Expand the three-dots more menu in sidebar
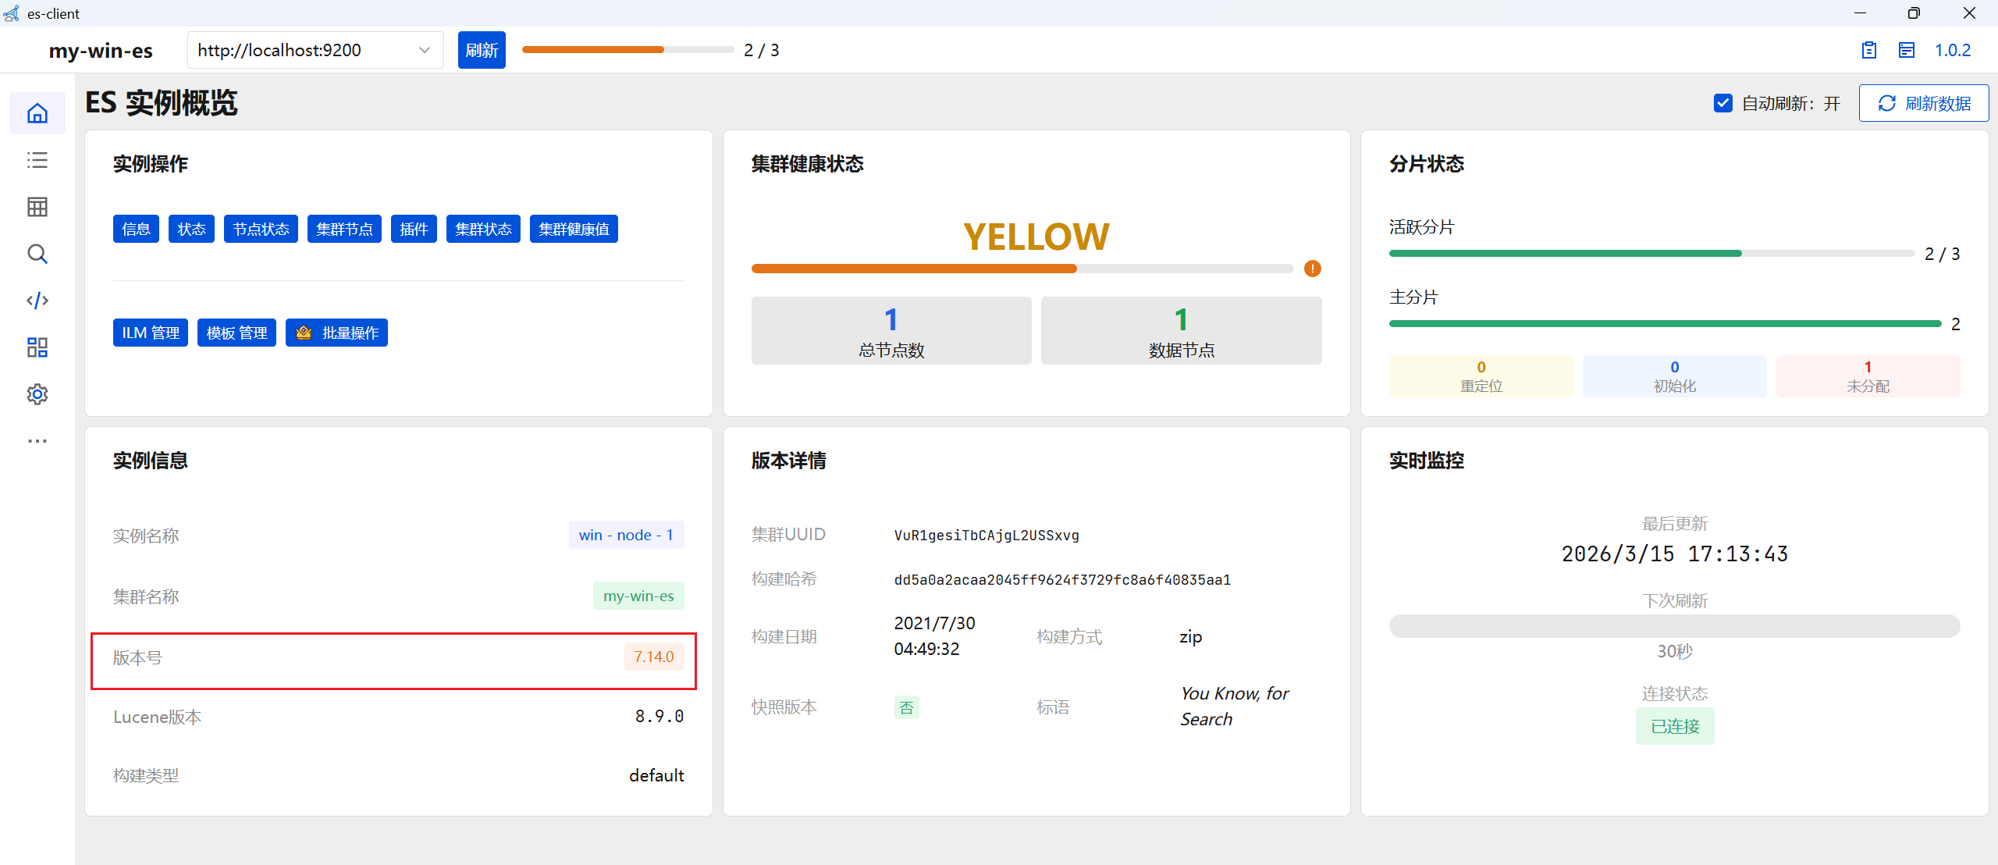Screen dimensions: 1998x865 37,441
